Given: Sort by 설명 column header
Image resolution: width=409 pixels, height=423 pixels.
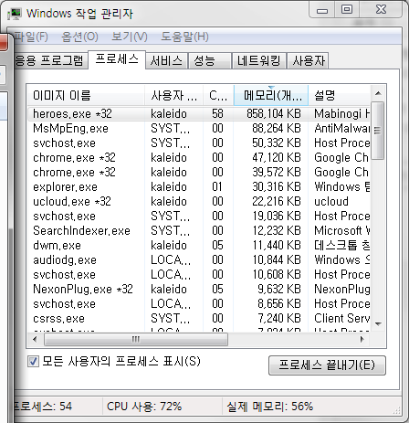Looking at the screenshot, I should pyautogui.click(x=340, y=96).
